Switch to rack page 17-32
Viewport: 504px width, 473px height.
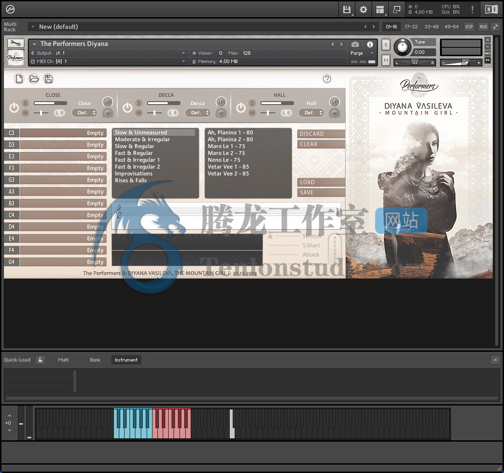tap(411, 27)
